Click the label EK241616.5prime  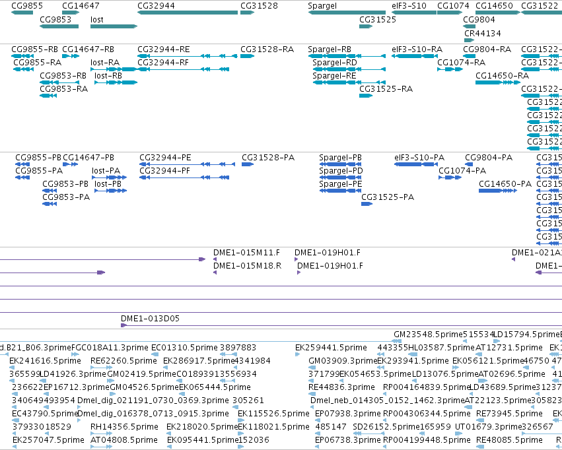point(45,361)
